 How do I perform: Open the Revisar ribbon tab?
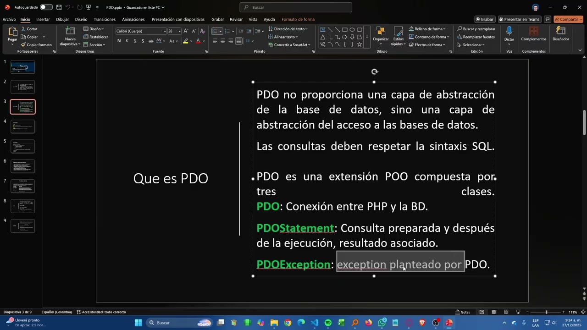coord(236,19)
